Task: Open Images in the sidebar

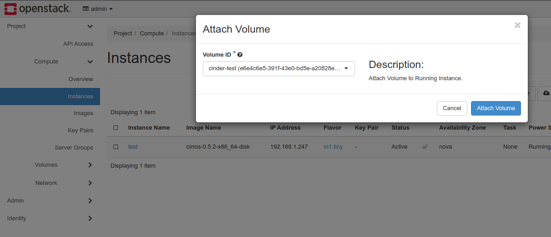Action: [84, 113]
